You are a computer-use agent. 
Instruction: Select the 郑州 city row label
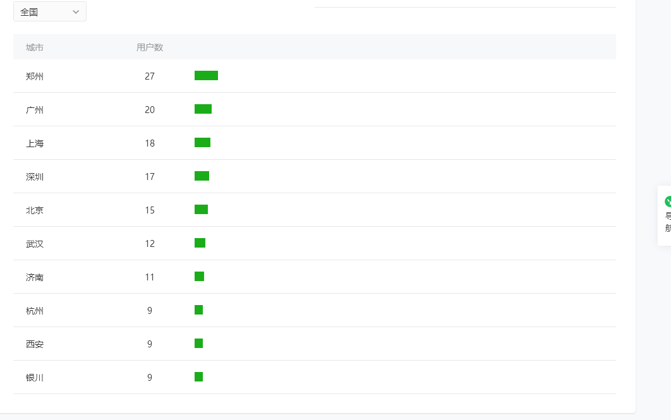35,76
